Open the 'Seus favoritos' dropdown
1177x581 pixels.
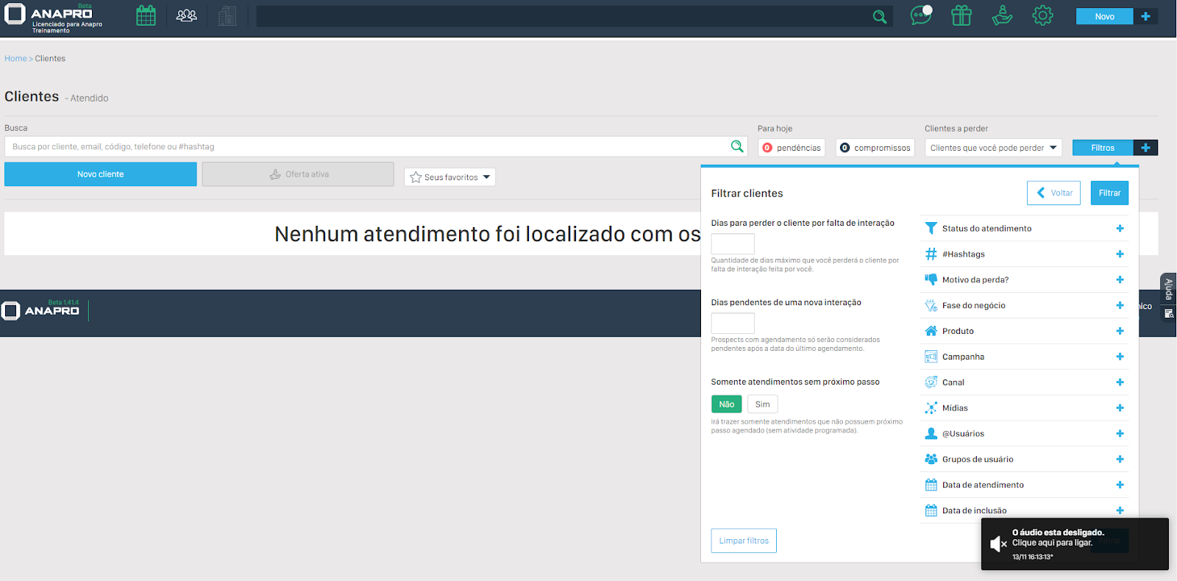(449, 177)
